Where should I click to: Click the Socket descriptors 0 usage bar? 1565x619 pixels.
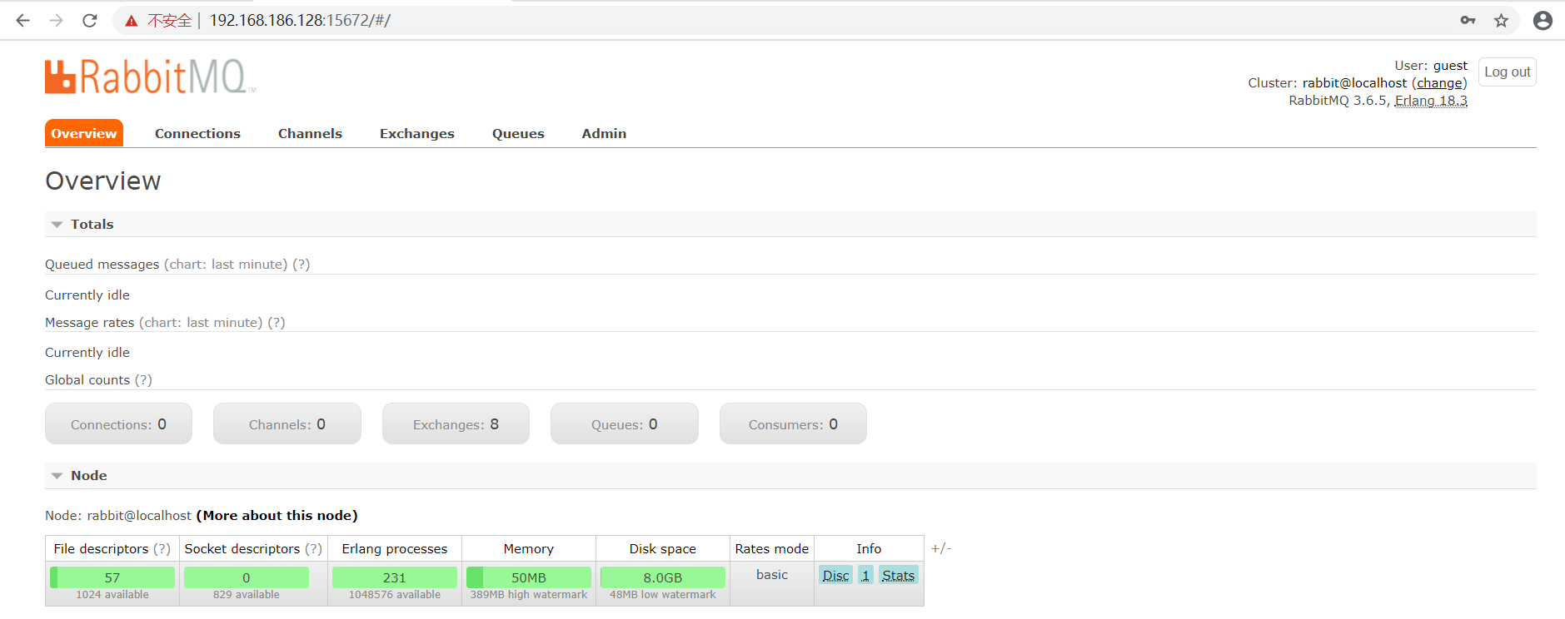(247, 577)
